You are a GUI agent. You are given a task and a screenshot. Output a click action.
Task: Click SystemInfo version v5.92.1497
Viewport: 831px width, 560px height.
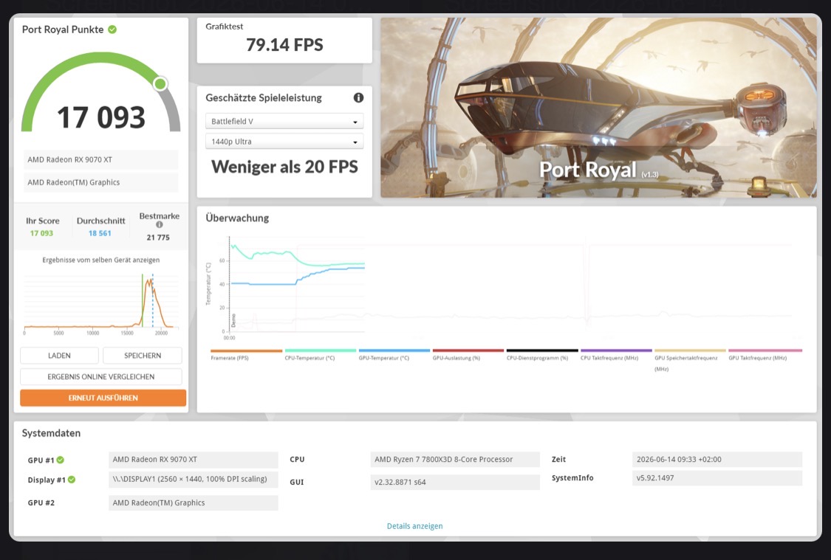click(x=717, y=478)
